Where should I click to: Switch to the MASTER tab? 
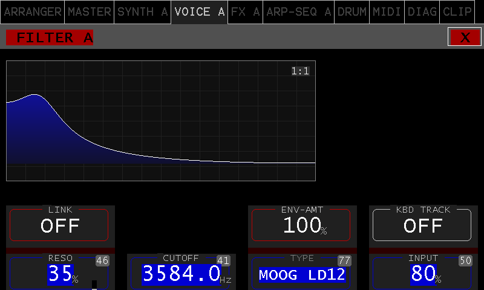(x=89, y=12)
